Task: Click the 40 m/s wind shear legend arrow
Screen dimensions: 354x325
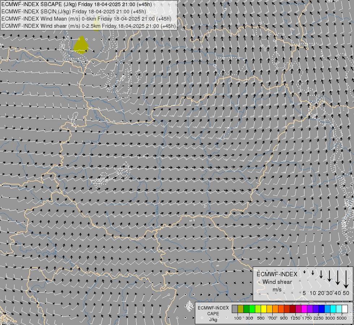Action: [338, 278]
